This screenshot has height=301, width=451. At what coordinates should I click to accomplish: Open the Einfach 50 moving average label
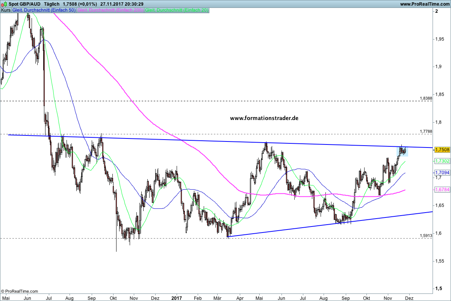coord(44,10)
